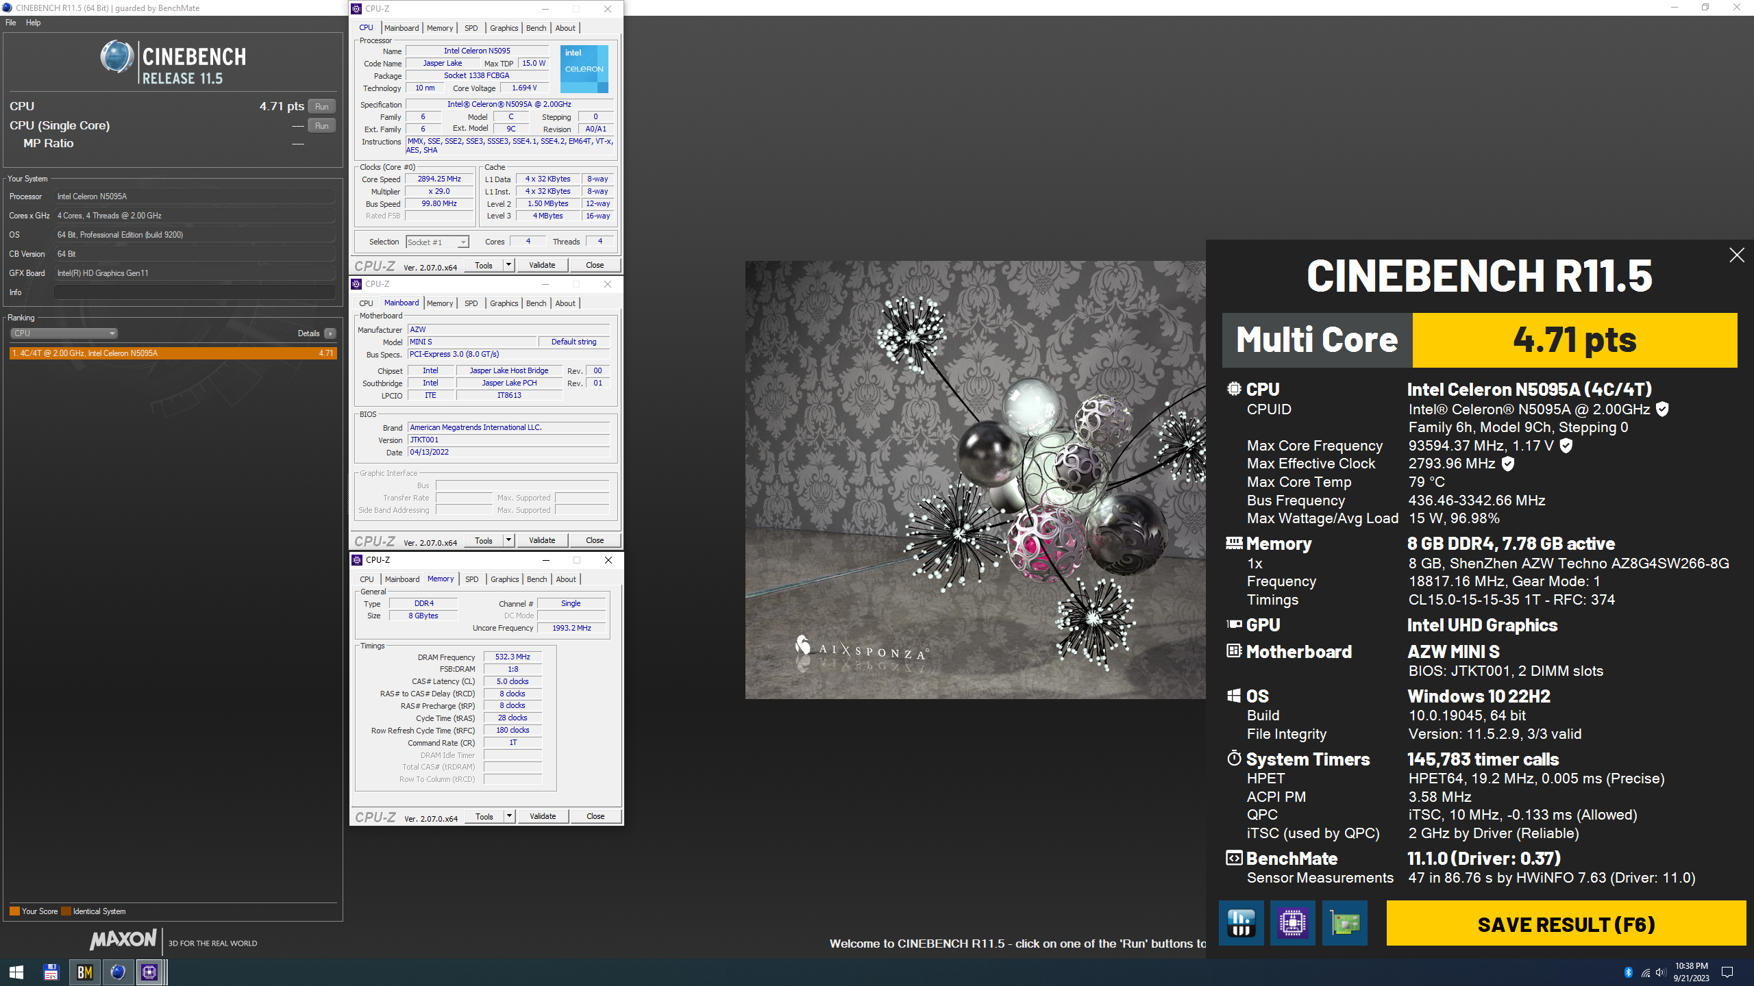This screenshot has height=986, width=1754.
Task: Click the MAXON logo
Action: coord(123,939)
